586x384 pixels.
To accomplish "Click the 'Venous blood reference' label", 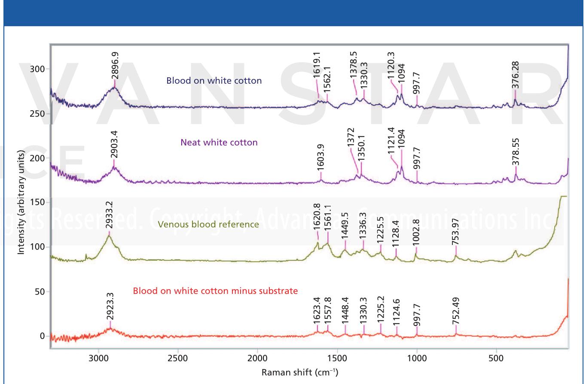I will (x=208, y=224).
